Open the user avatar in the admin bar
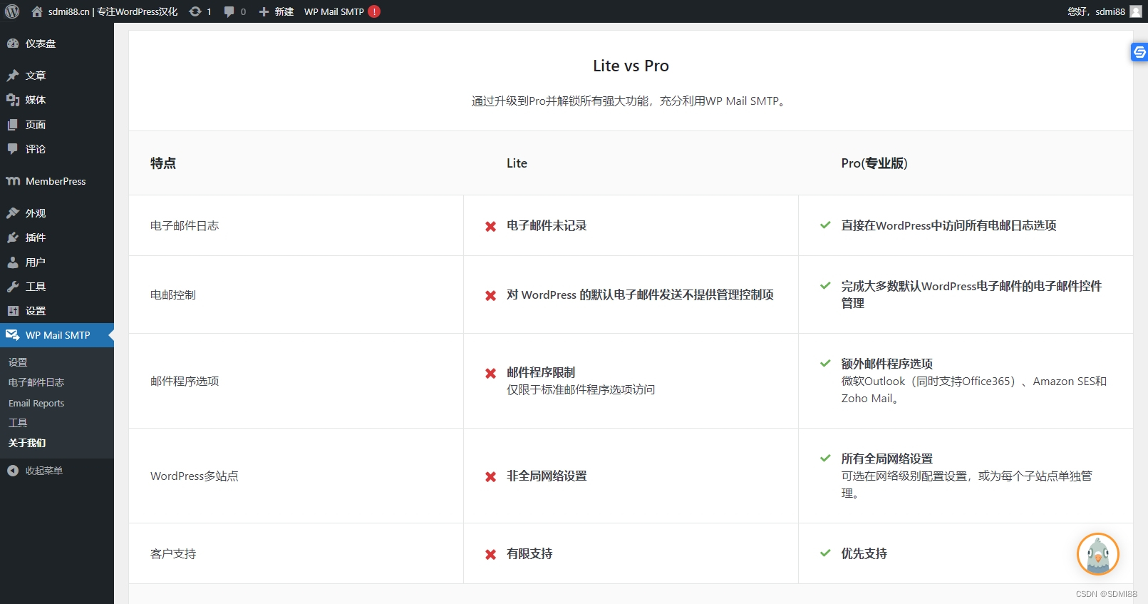The image size is (1148, 604). click(x=1136, y=11)
